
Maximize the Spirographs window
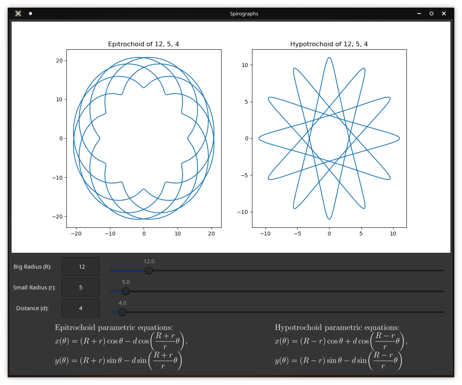click(x=432, y=13)
